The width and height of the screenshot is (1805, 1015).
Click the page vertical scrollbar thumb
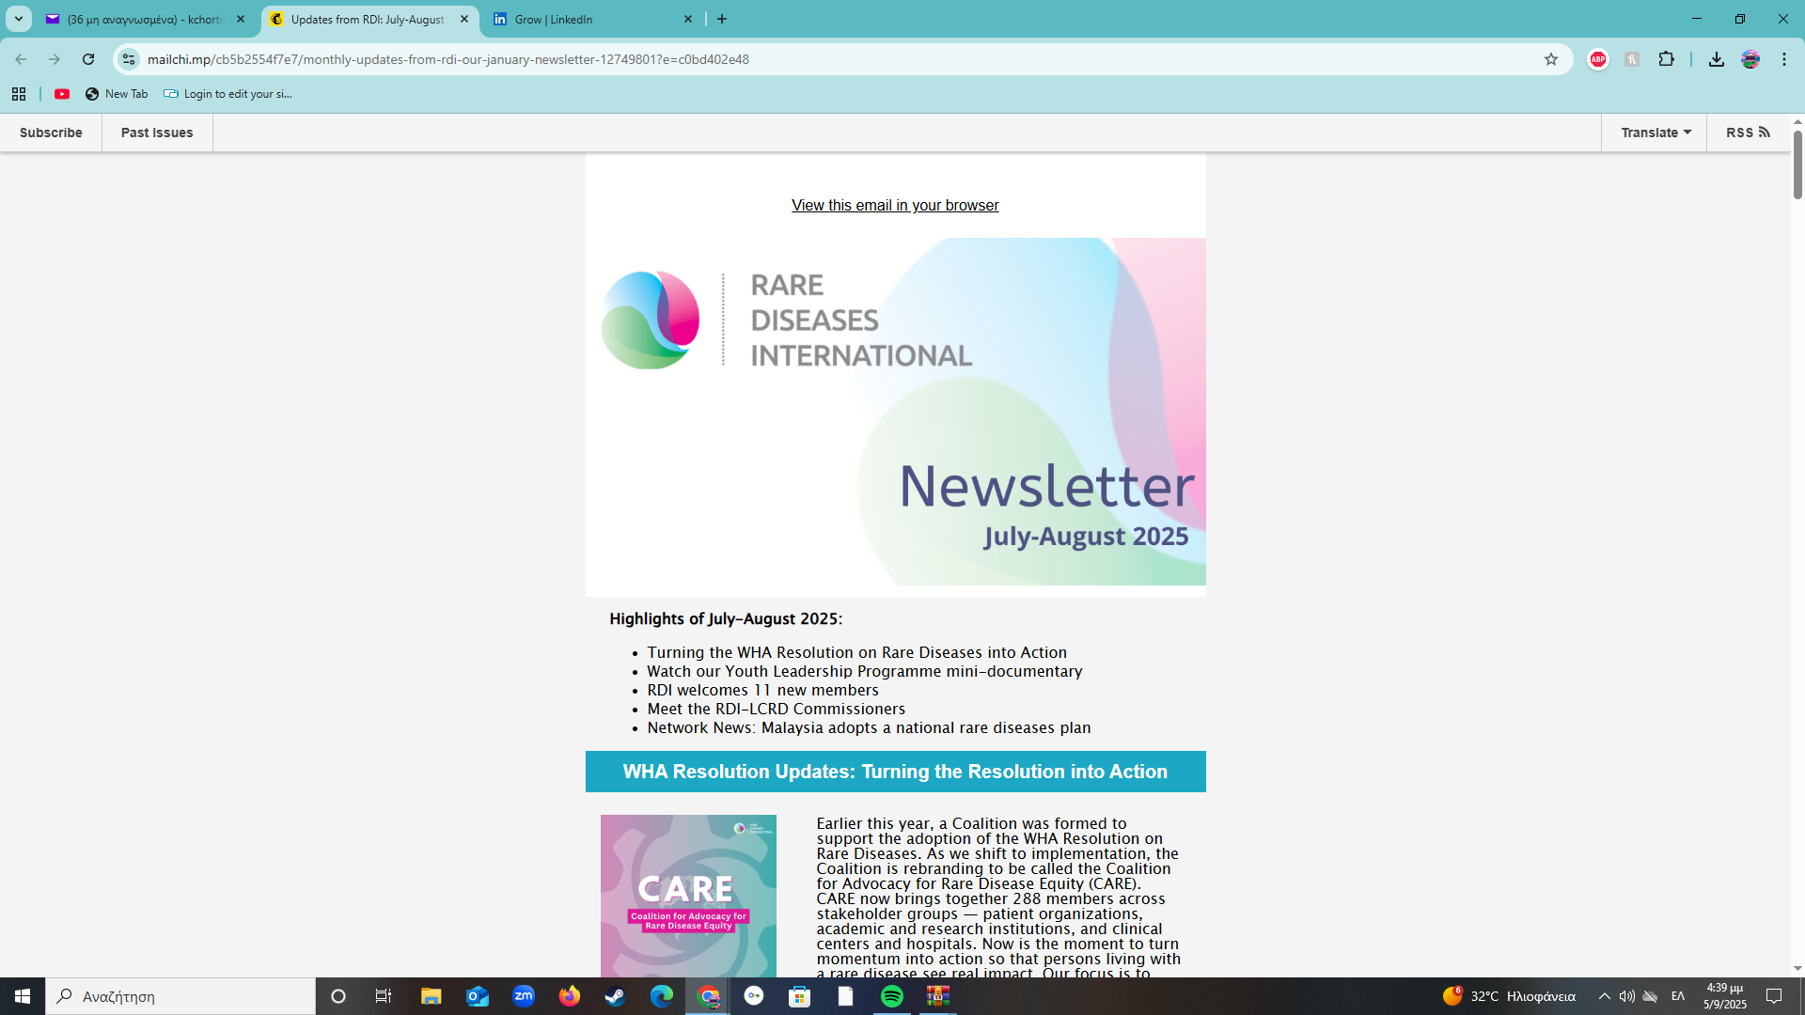[1797, 164]
